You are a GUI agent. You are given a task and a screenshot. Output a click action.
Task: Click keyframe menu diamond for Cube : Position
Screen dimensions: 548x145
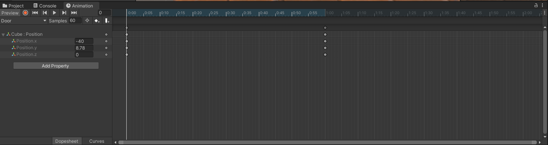tap(106, 34)
